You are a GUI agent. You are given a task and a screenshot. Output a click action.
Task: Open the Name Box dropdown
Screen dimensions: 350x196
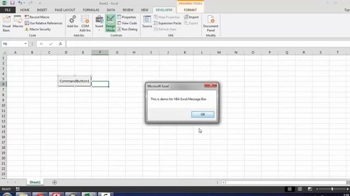click(x=26, y=44)
